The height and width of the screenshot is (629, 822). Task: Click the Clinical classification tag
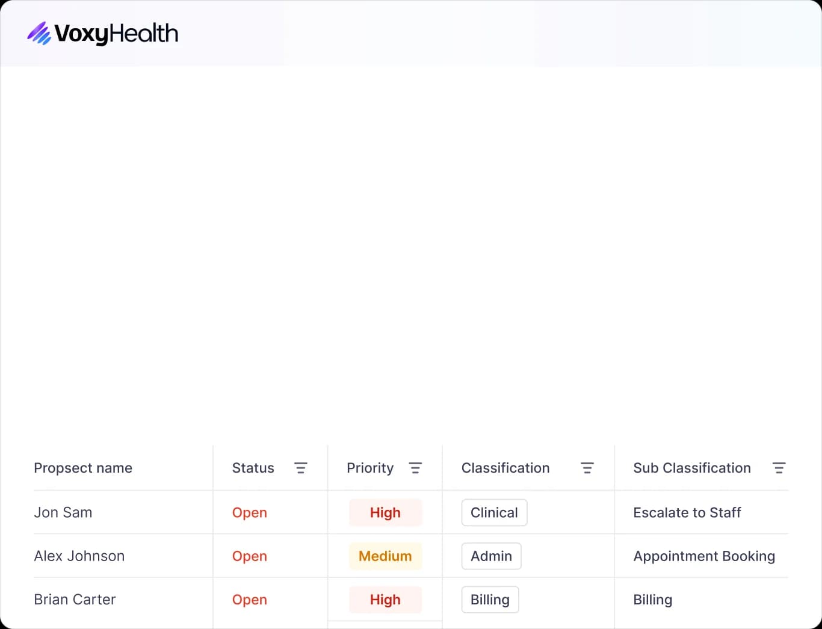coord(494,513)
